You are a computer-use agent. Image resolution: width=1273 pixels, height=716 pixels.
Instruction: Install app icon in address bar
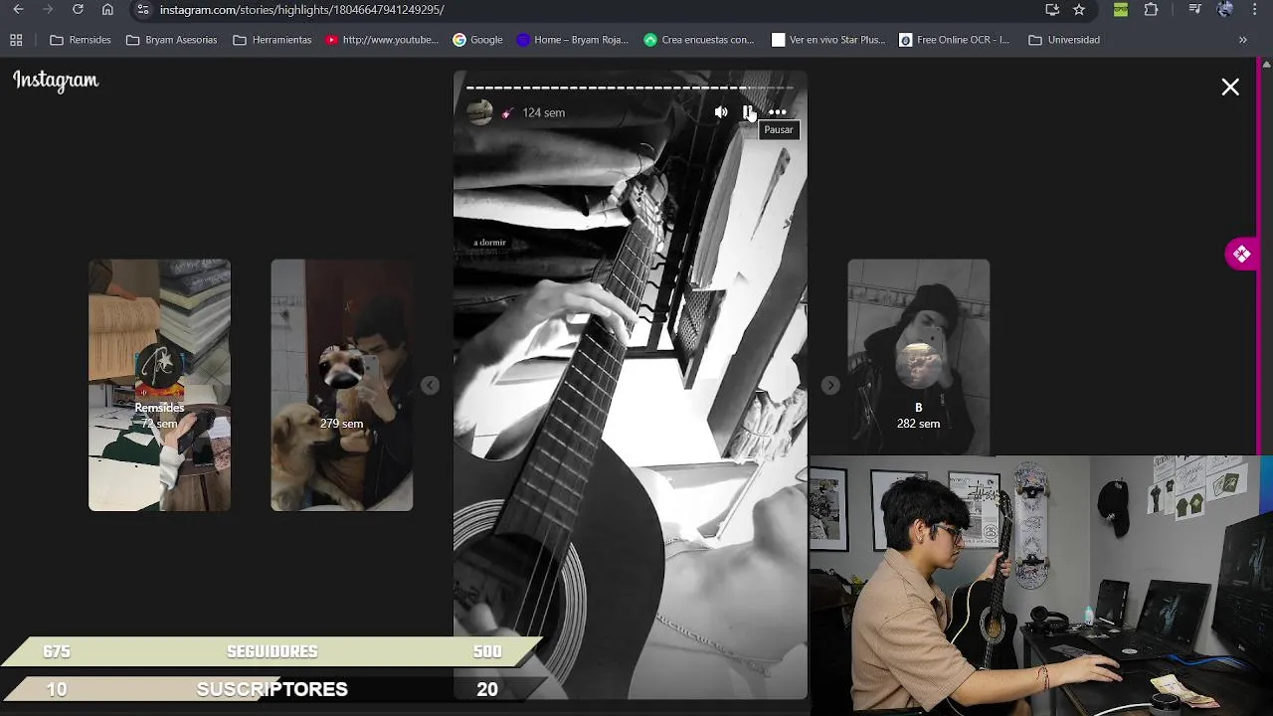(x=1052, y=10)
